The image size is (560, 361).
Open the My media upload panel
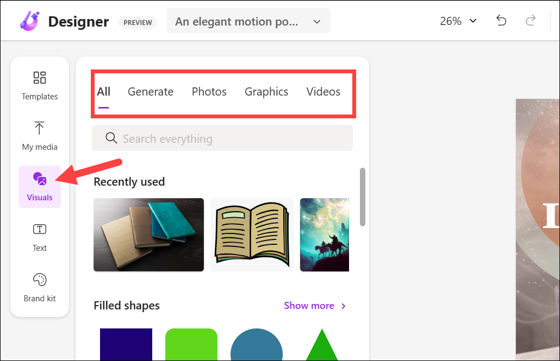click(40, 136)
